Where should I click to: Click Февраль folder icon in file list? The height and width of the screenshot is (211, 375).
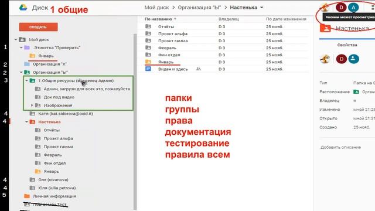148,47
